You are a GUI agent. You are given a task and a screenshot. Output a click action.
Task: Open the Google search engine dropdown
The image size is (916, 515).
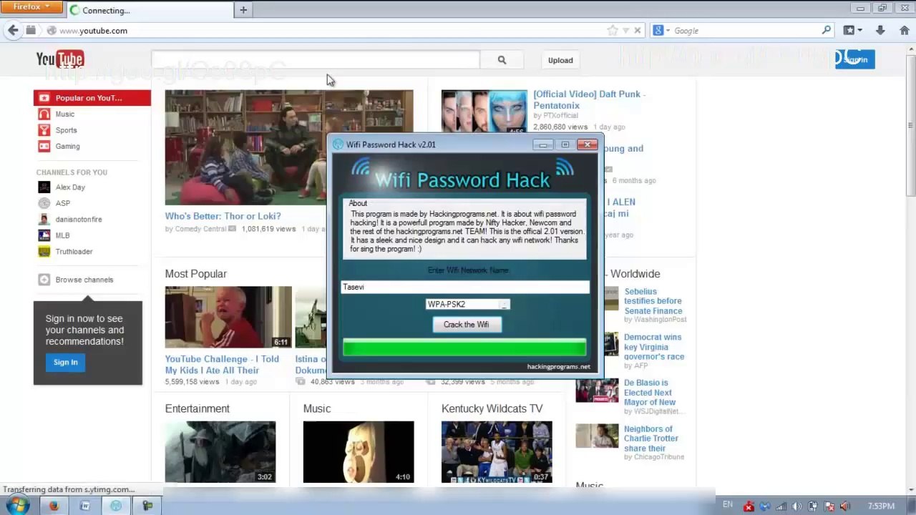pos(661,31)
